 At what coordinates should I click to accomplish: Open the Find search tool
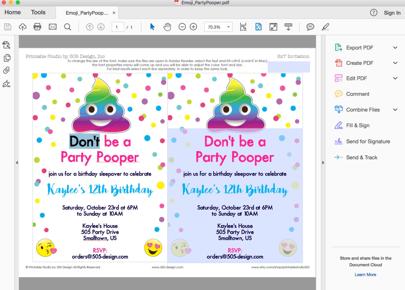67,27
